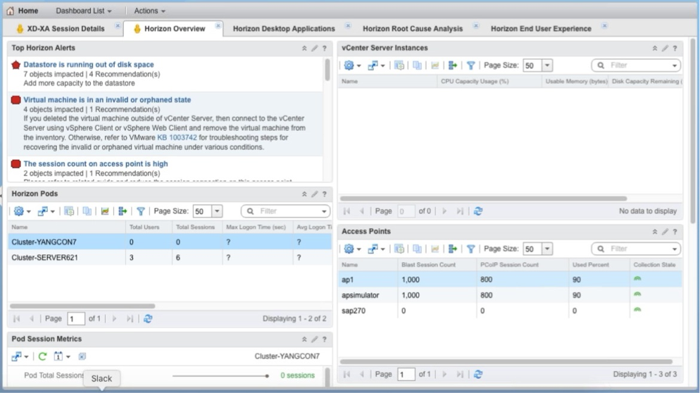Screen dimensions: 700x393
Task: Open Page Size dropdown in vCenter Server Instances
Action: (x=547, y=65)
